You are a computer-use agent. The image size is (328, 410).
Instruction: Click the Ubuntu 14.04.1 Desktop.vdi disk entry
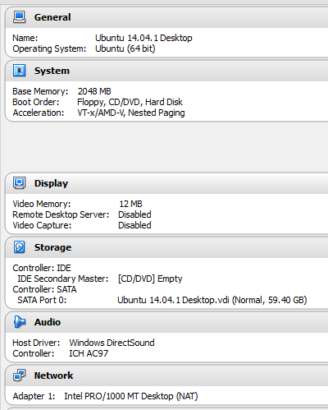pos(212,300)
